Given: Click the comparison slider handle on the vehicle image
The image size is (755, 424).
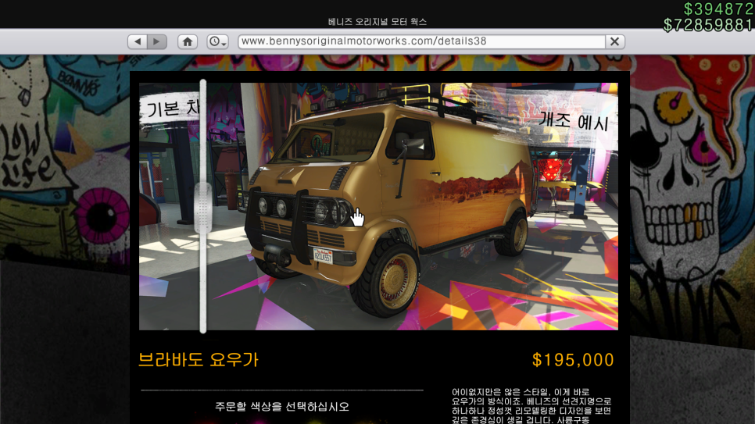Looking at the screenshot, I should tap(202, 207).
